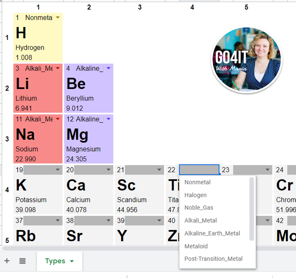The width and height of the screenshot is (296, 278).
Task: Open Sodium's category dropdown
Action: (x=58, y=119)
